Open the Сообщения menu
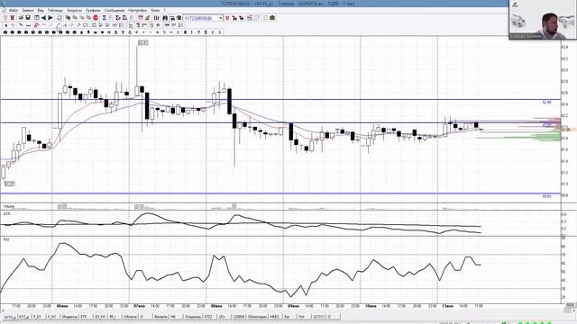 click(x=114, y=10)
